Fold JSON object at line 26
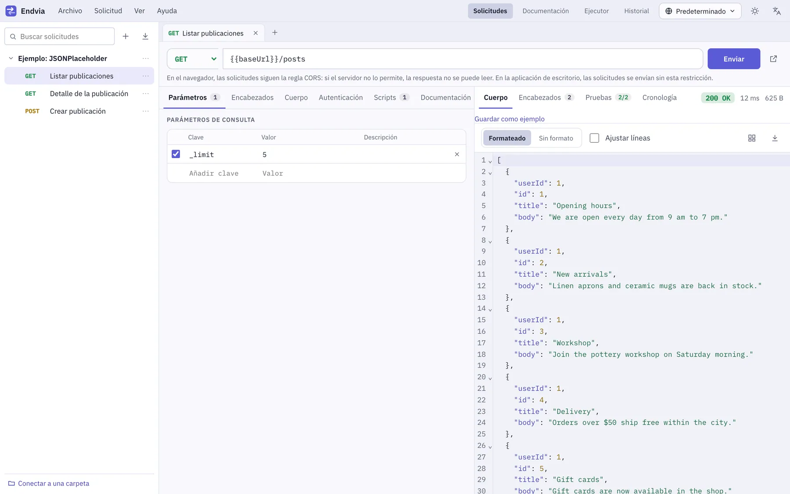Image resolution: width=790 pixels, height=494 pixels. click(490, 447)
